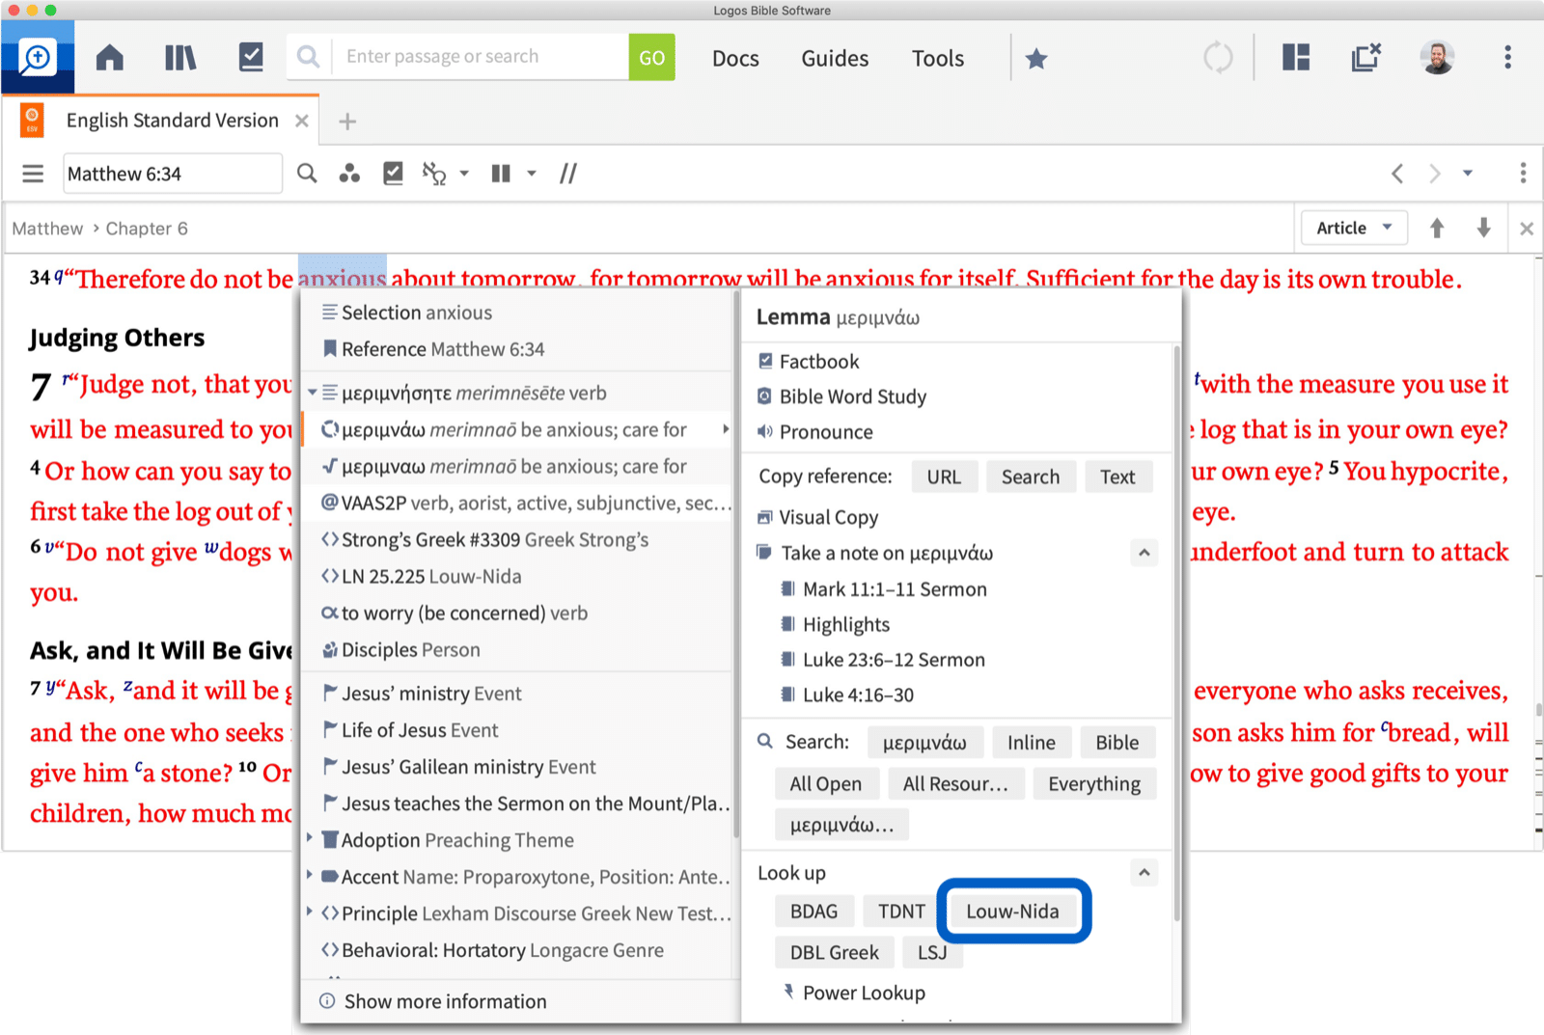1544x1035 pixels.
Task: Click the green GO button
Action: 652,58
